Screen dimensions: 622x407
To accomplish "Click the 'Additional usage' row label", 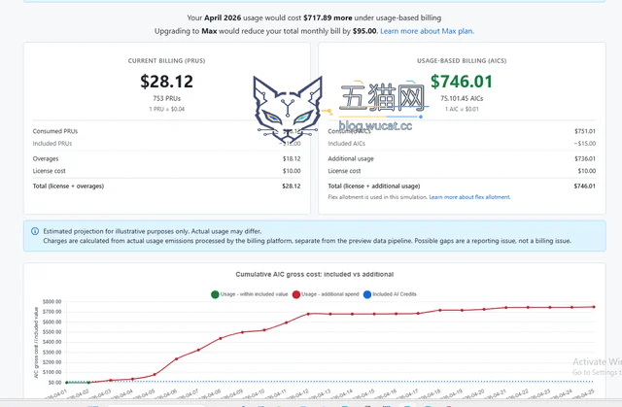I will coord(351,158).
